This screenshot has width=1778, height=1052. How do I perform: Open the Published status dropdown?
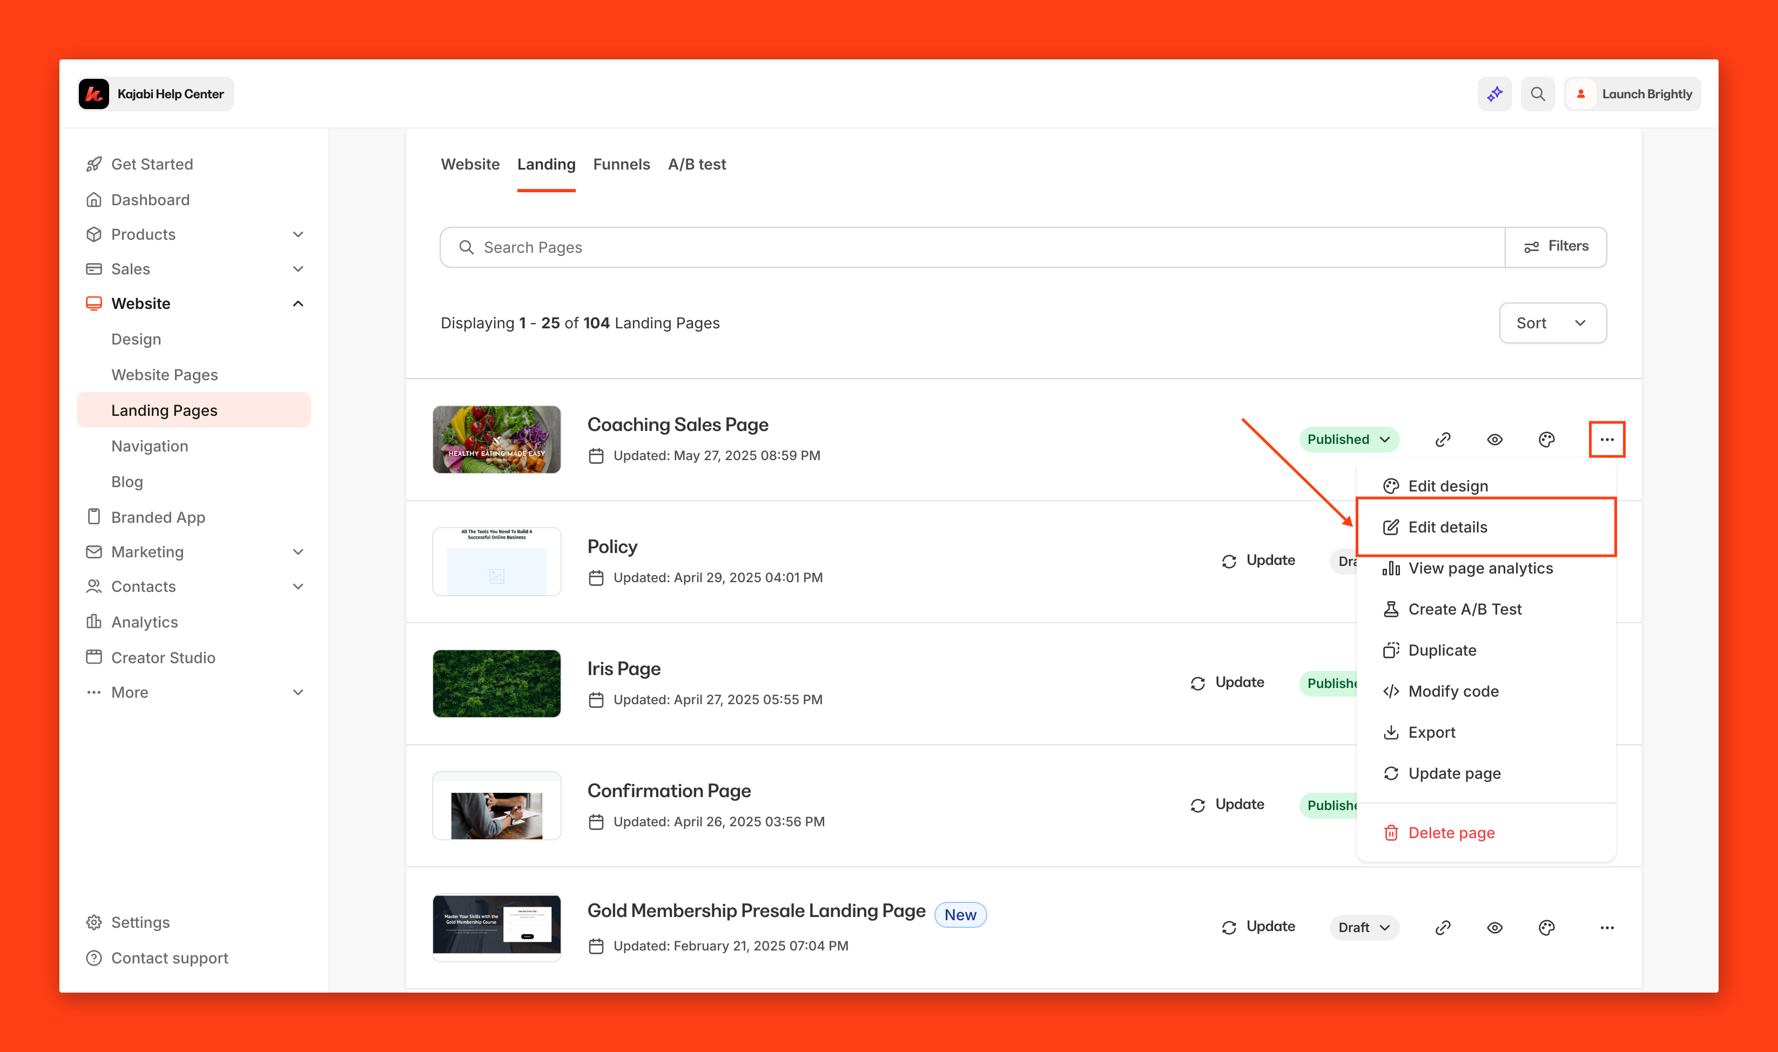tap(1349, 440)
